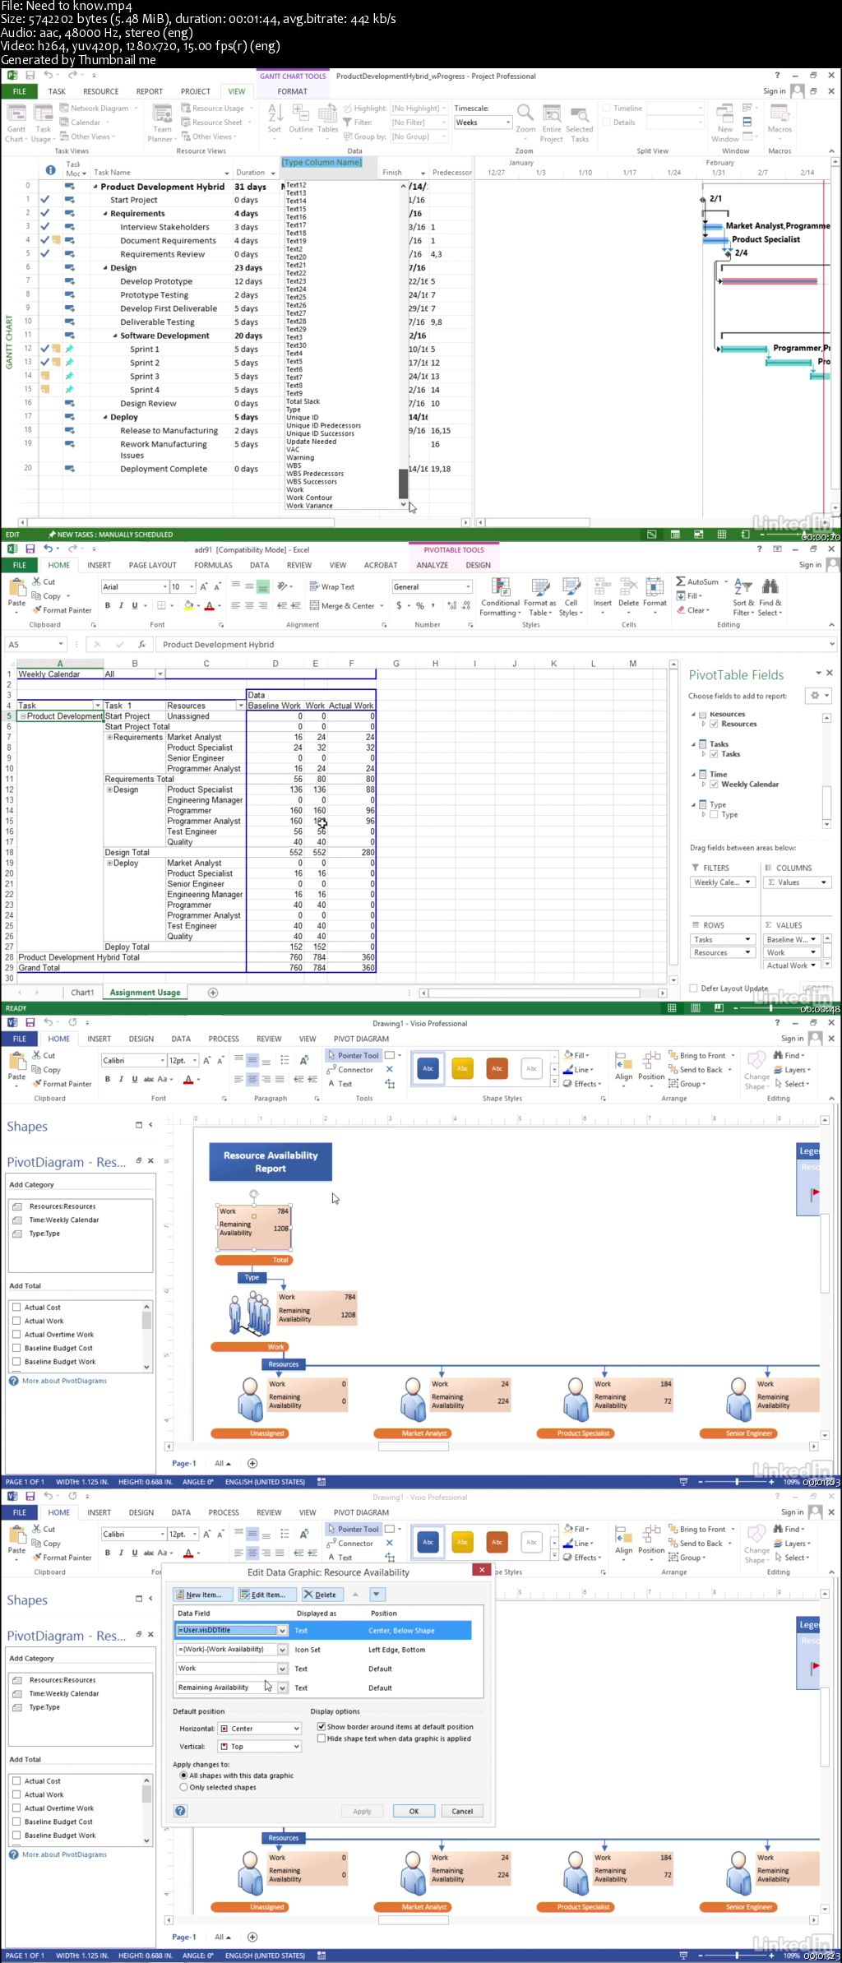This screenshot has width=842, height=1963.
Task: Open Cell Styles in Excel ribbon
Action: point(571,597)
